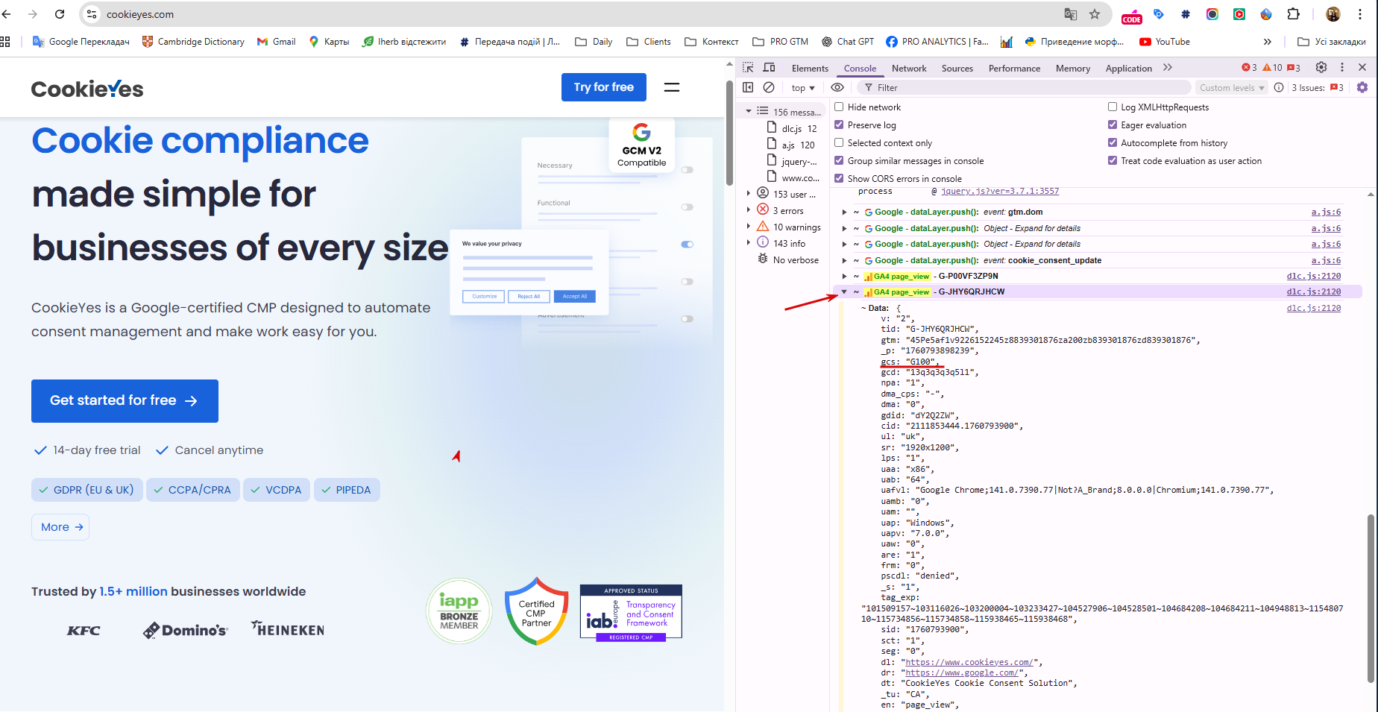The image size is (1378, 712).
Task: Open the 3 Issues link in console toolbar
Action: (1317, 88)
